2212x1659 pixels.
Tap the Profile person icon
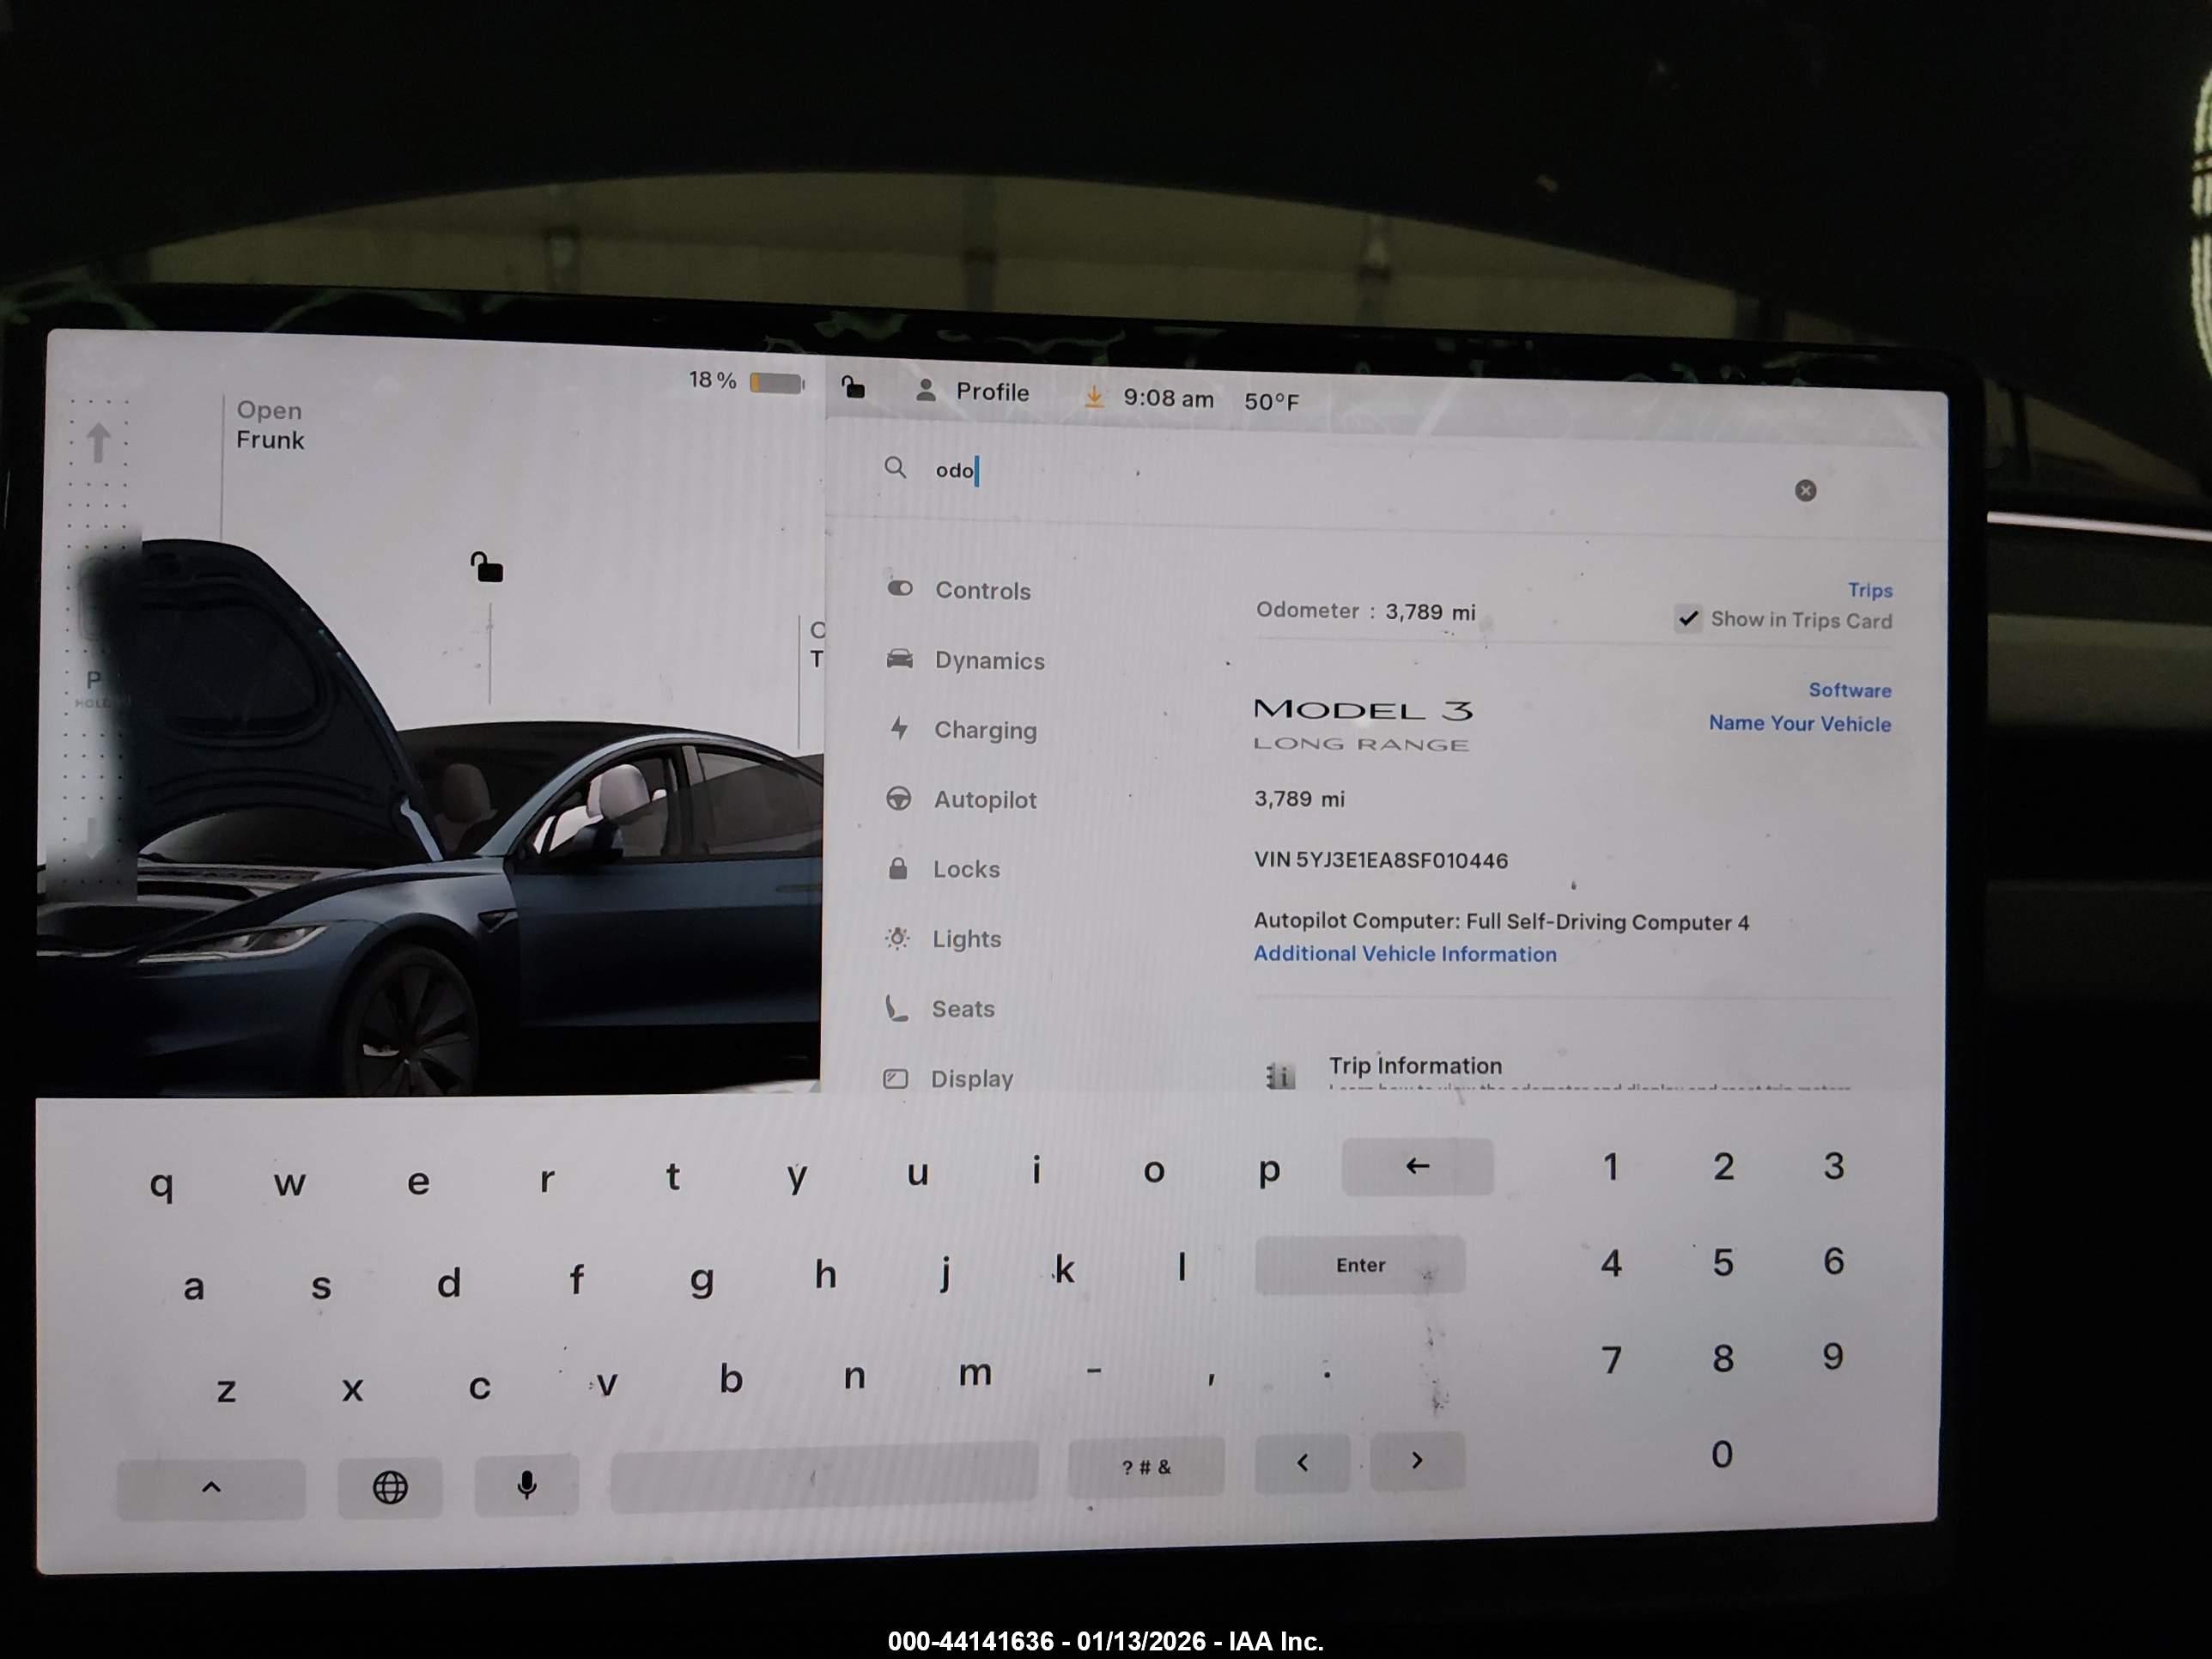point(926,390)
